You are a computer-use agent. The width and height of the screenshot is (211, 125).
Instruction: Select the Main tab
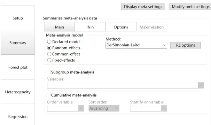(59, 27)
